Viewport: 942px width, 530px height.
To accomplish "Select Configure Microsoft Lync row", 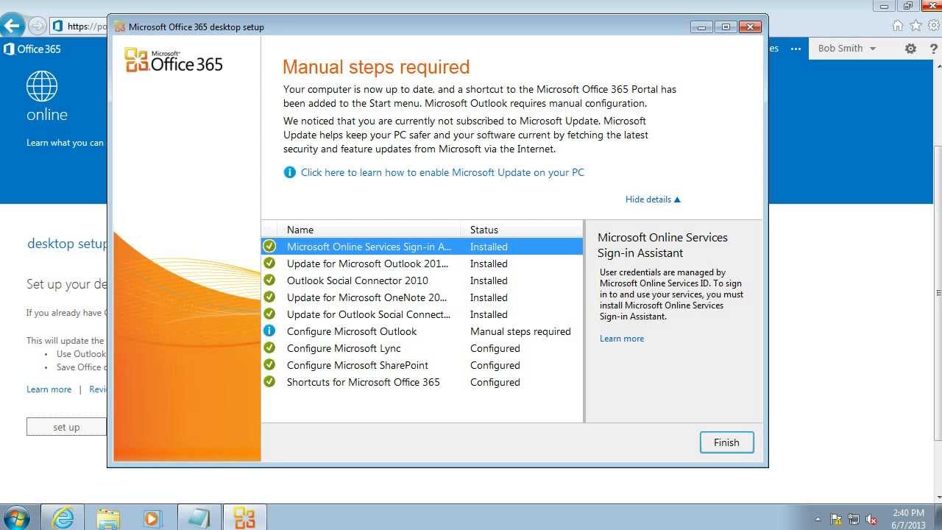I will click(x=422, y=348).
